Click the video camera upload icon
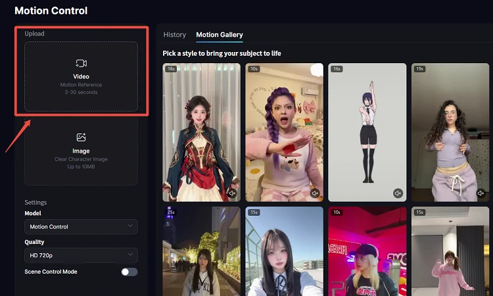 pyautogui.click(x=81, y=63)
